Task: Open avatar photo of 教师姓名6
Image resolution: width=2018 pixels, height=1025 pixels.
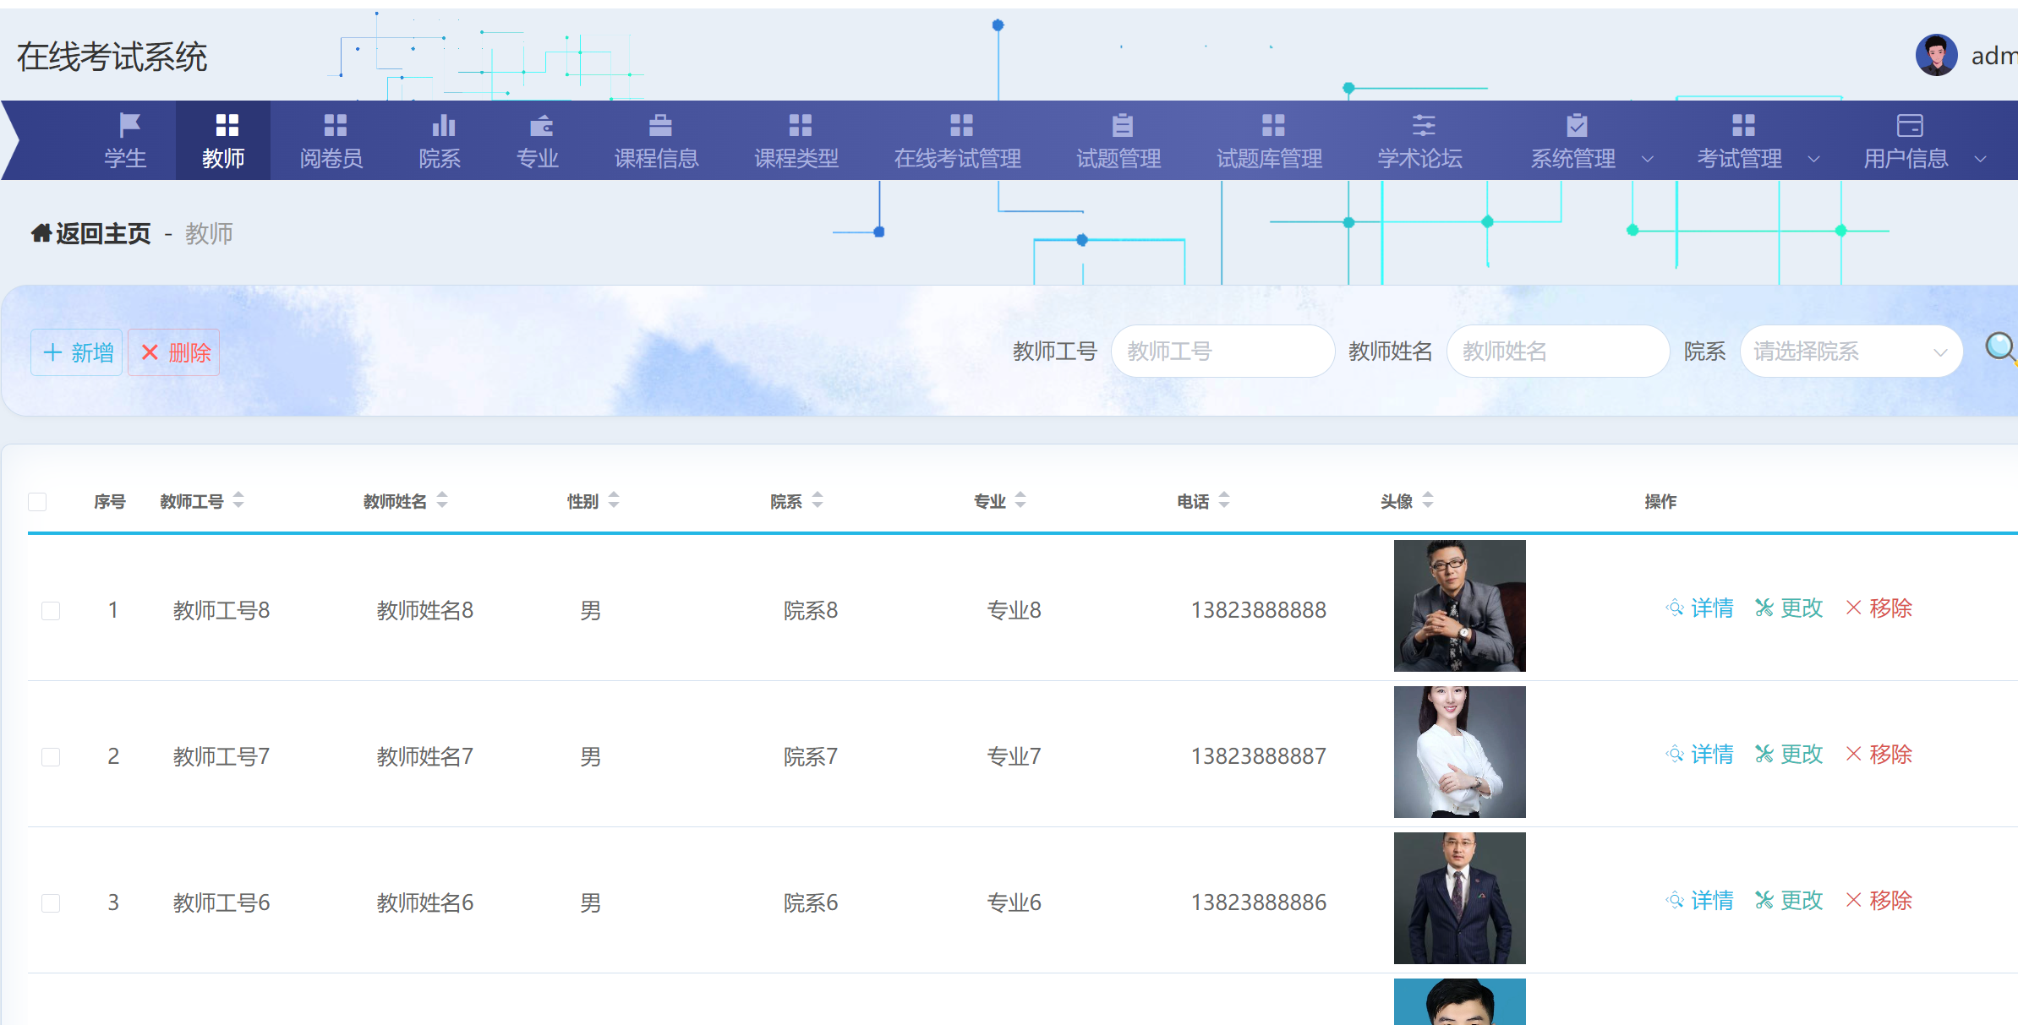Action: [1460, 898]
